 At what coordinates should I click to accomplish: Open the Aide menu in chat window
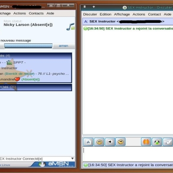pyautogui.click(x=167, y=14)
